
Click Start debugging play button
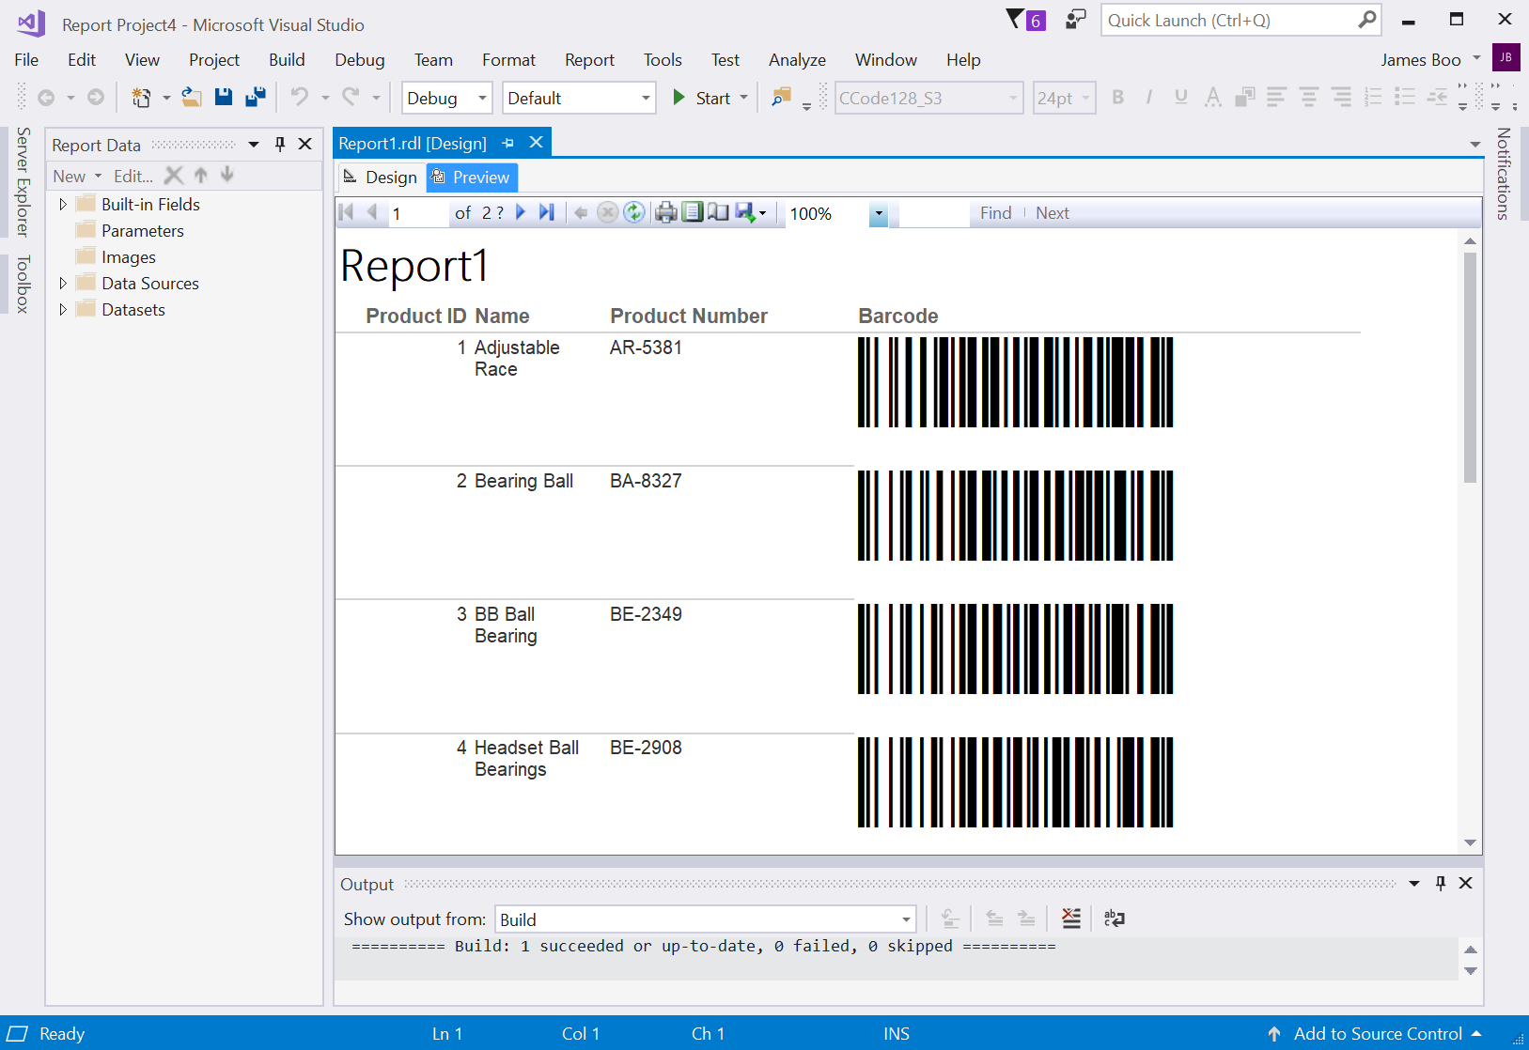point(679,98)
